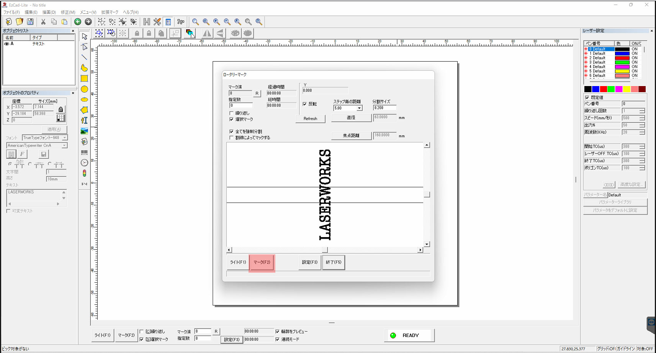This screenshot has width=656, height=353.
Task: Click the Paste clipboard icon
Action: pos(64,22)
